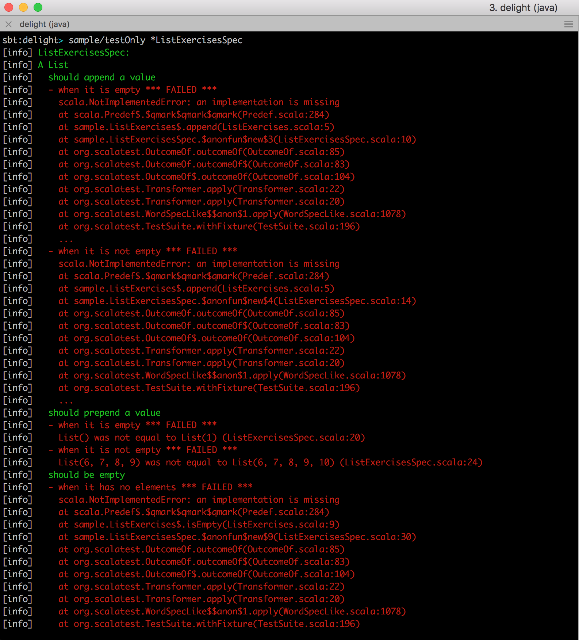
Task: Click the sbt command 'sample/testOnly *ListExercisesSpec'
Action: coord(156,40)
